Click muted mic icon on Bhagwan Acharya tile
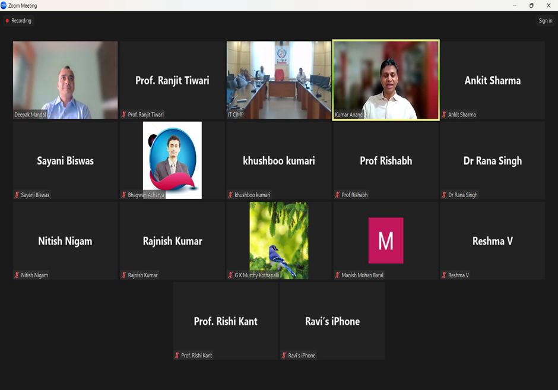Image resolution: width=558 pixels, height=390 pixels. click(x=124, y=195)
